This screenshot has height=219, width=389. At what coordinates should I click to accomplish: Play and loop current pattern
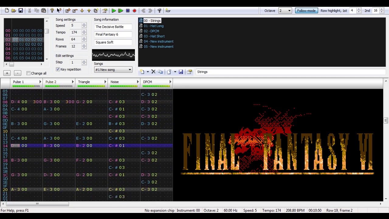[121, 11]
